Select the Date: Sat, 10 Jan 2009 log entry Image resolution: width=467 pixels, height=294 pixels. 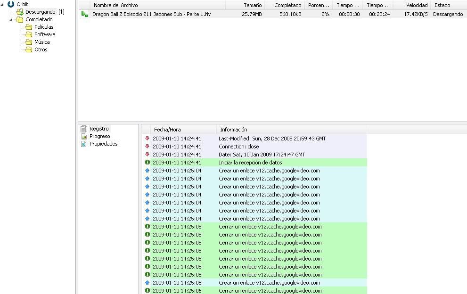(x=262, y=155)
